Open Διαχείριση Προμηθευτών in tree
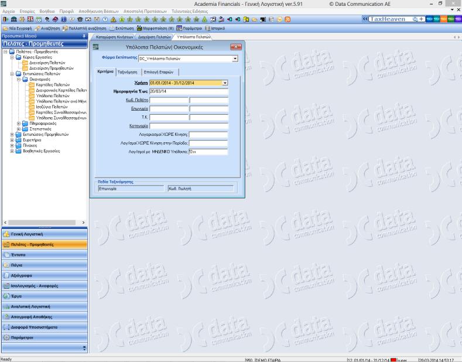The width and height of the screenshot is (462, 362). tap(52, 68)
